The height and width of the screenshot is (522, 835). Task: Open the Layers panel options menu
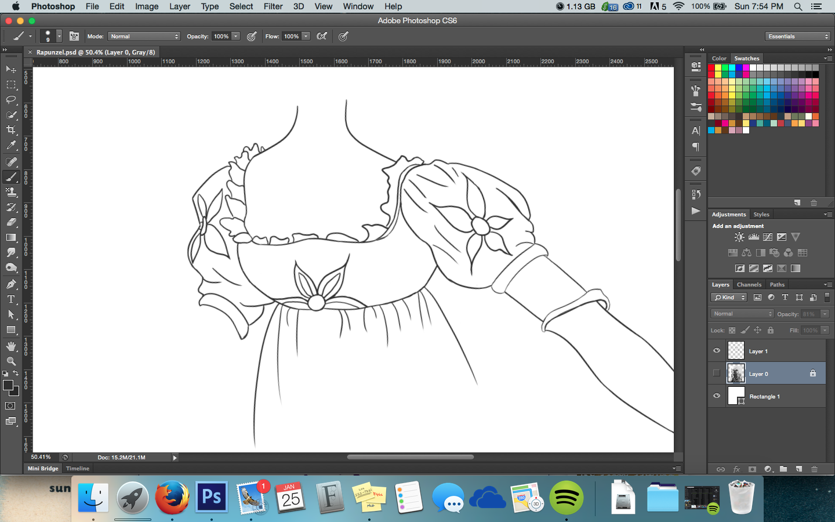[x=828, y=285]
